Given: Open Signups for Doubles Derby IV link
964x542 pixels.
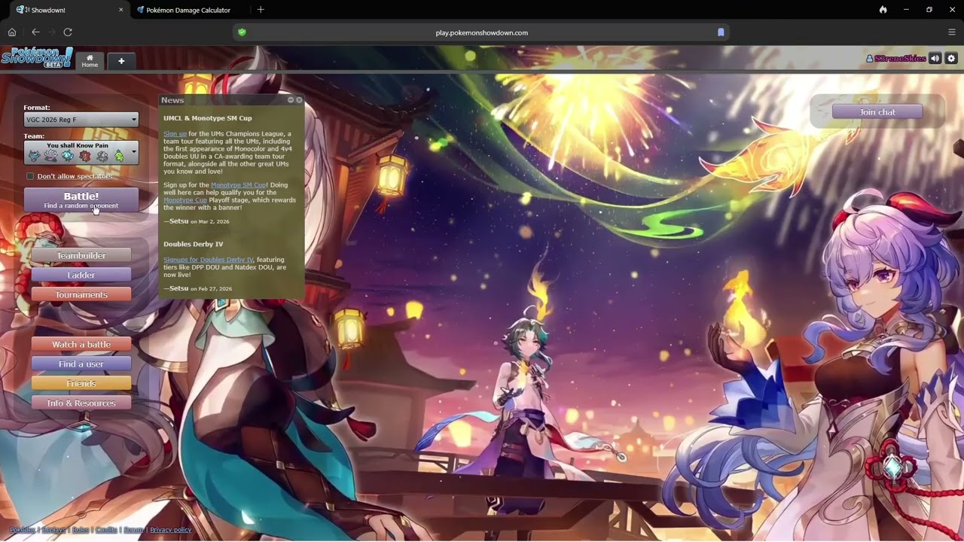Looking at the screenshot, I should 209,260.
